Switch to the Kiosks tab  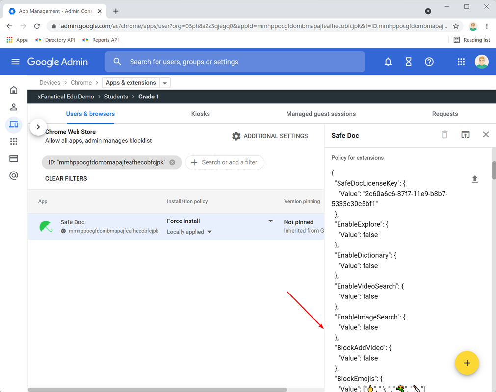tap(200, 114)
